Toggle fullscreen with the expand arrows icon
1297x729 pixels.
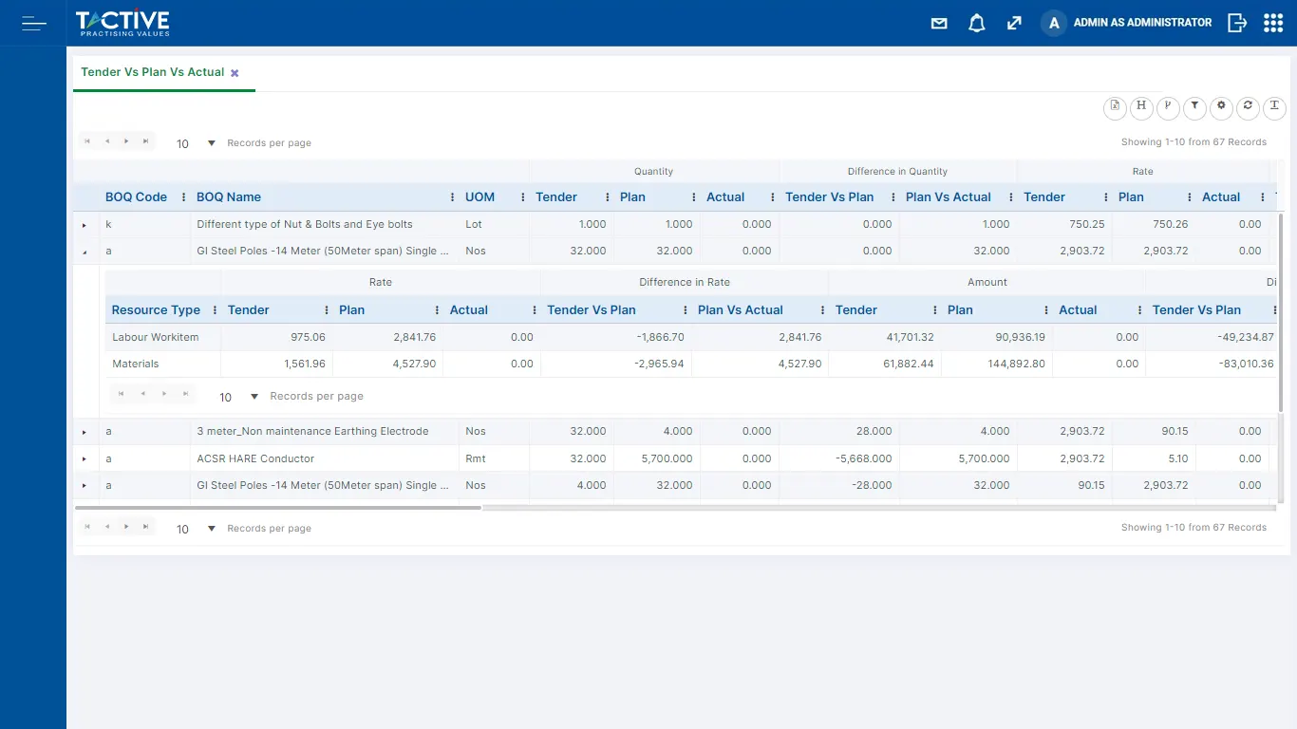point(1014,23)
